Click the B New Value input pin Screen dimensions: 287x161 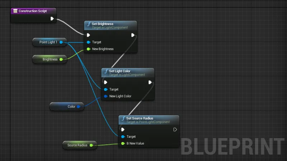point(123,143)
